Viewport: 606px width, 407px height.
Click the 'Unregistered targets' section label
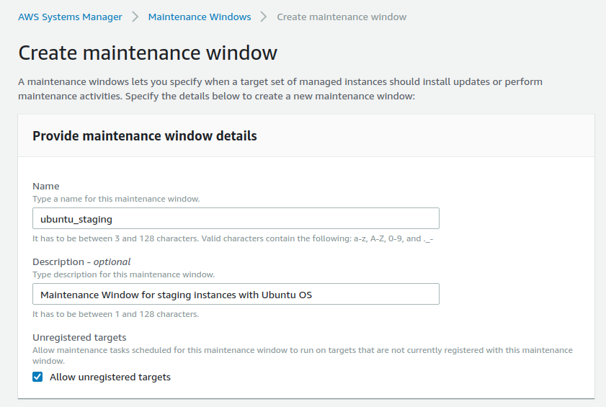pyautogui.click(x=79, y=337)
